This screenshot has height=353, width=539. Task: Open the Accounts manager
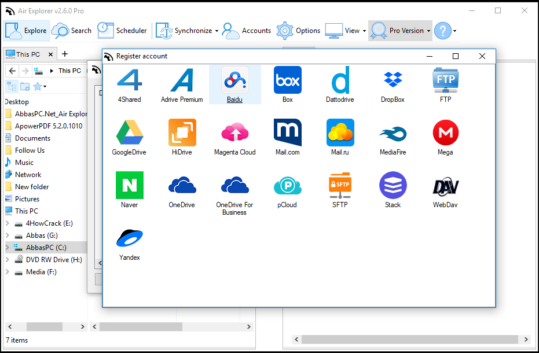tap(247, 31)
